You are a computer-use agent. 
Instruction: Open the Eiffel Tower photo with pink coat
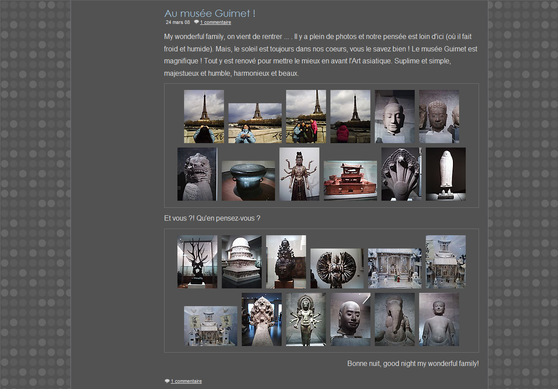[x=350, y=116]
